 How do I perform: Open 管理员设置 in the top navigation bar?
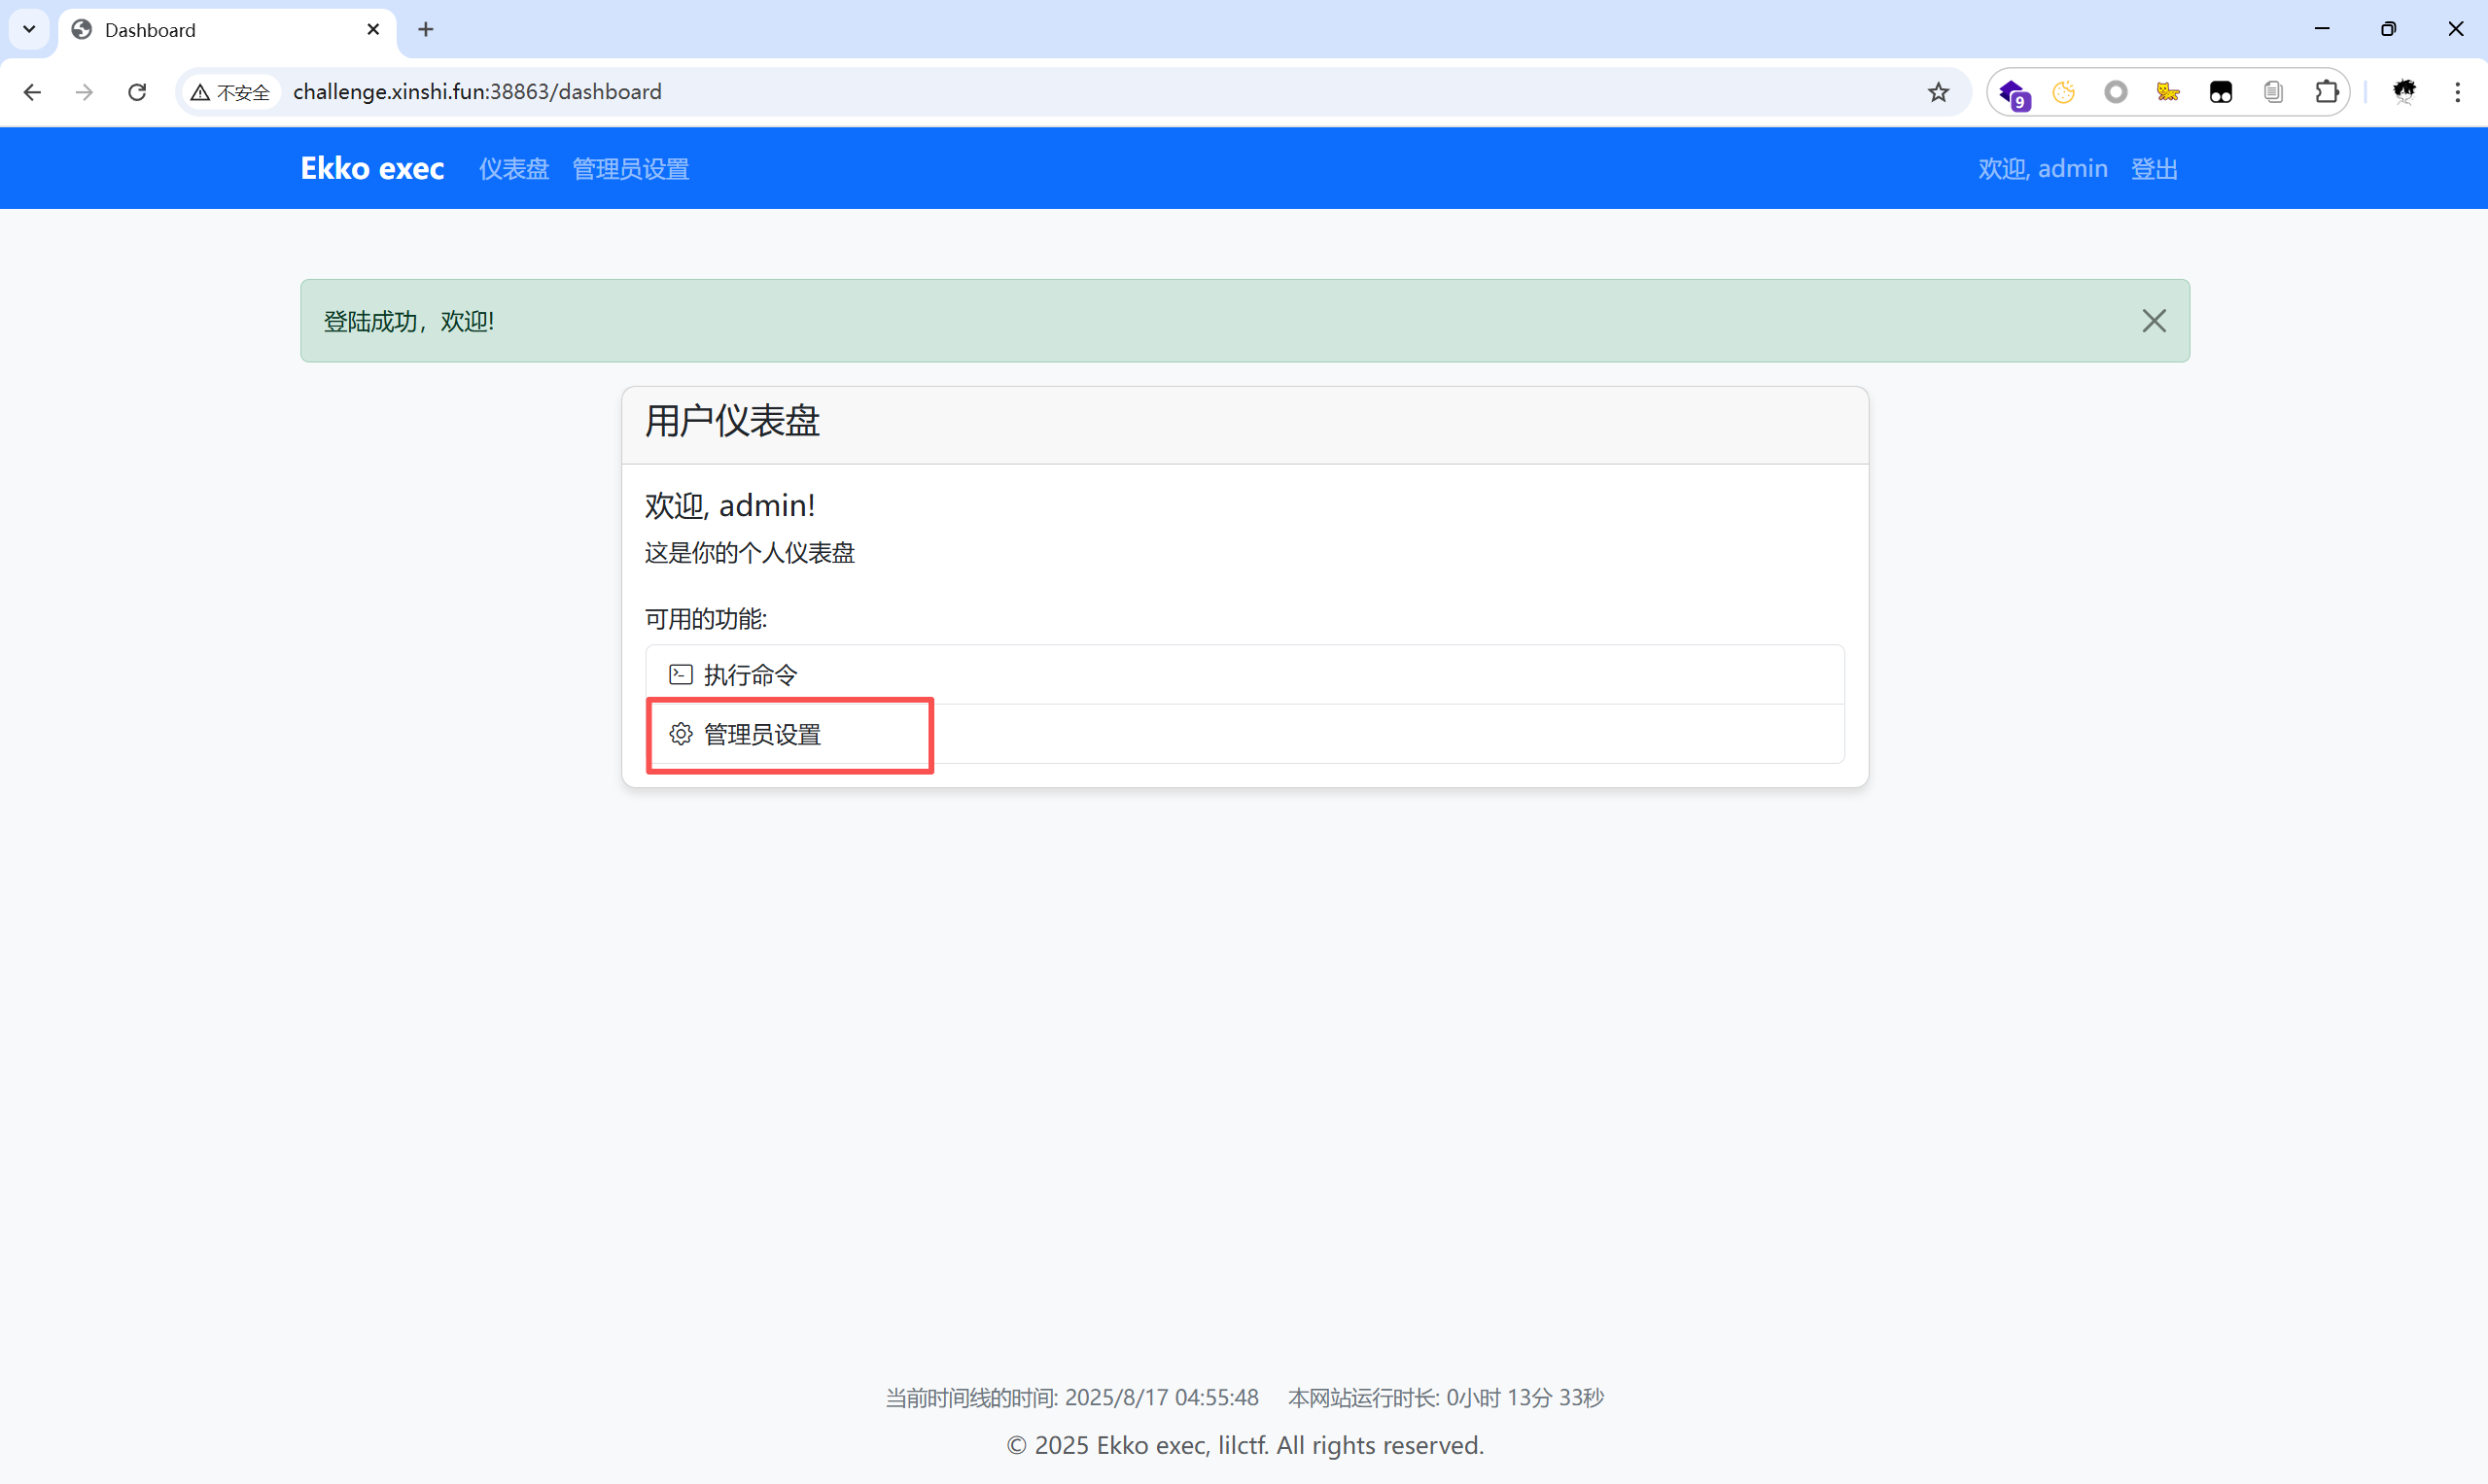(x=630, y=169)
